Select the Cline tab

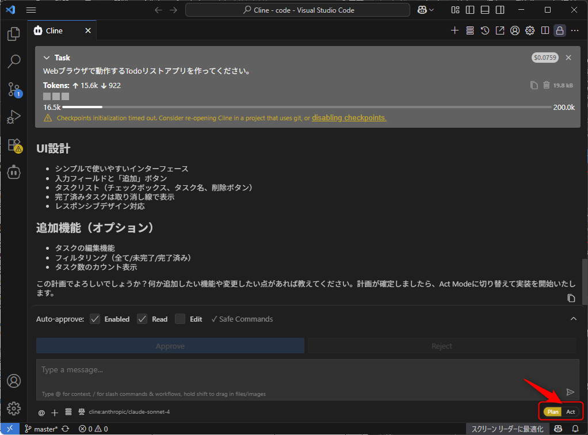pos(54,30)
